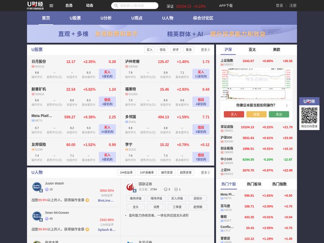This screenshot has width=324, height=243.
Task: Open the 上证指数 intraday chart
Action: 256,84
